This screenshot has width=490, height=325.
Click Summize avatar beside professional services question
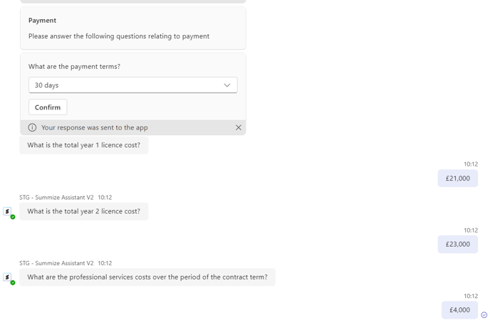point(8,277)
